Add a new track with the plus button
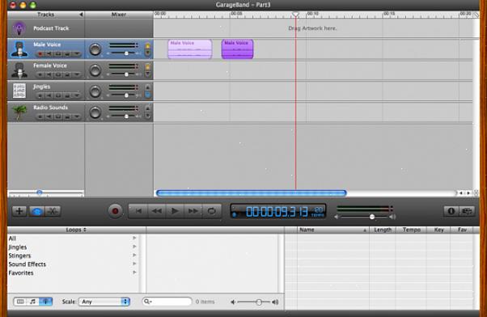The height and width of the screenshot is (317, 487). [x=19, y=211]
